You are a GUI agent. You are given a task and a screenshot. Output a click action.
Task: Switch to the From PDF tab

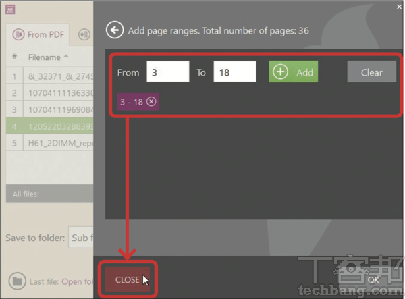click(x=38, y=34)
